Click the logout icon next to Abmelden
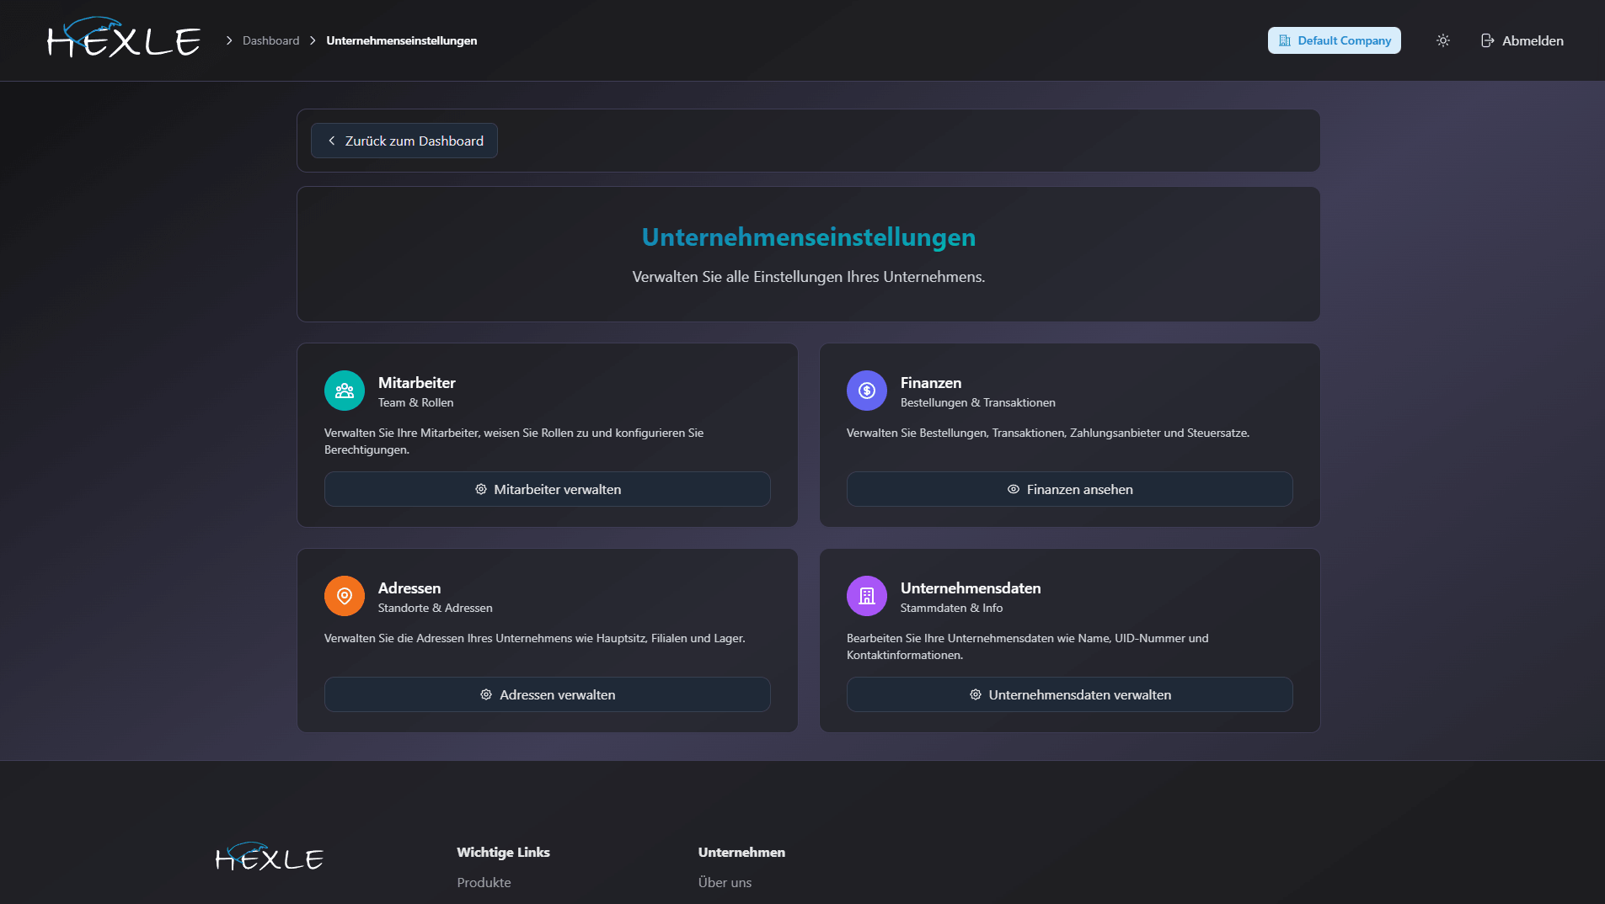This screenshot has height=904, width=1605. pos(1488,40)
